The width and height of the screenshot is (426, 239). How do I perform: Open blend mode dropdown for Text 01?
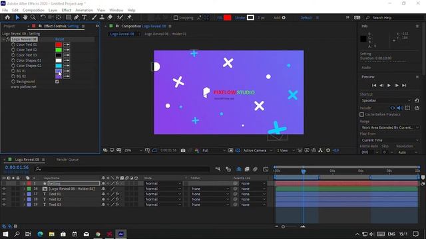[x=162, y=194]
